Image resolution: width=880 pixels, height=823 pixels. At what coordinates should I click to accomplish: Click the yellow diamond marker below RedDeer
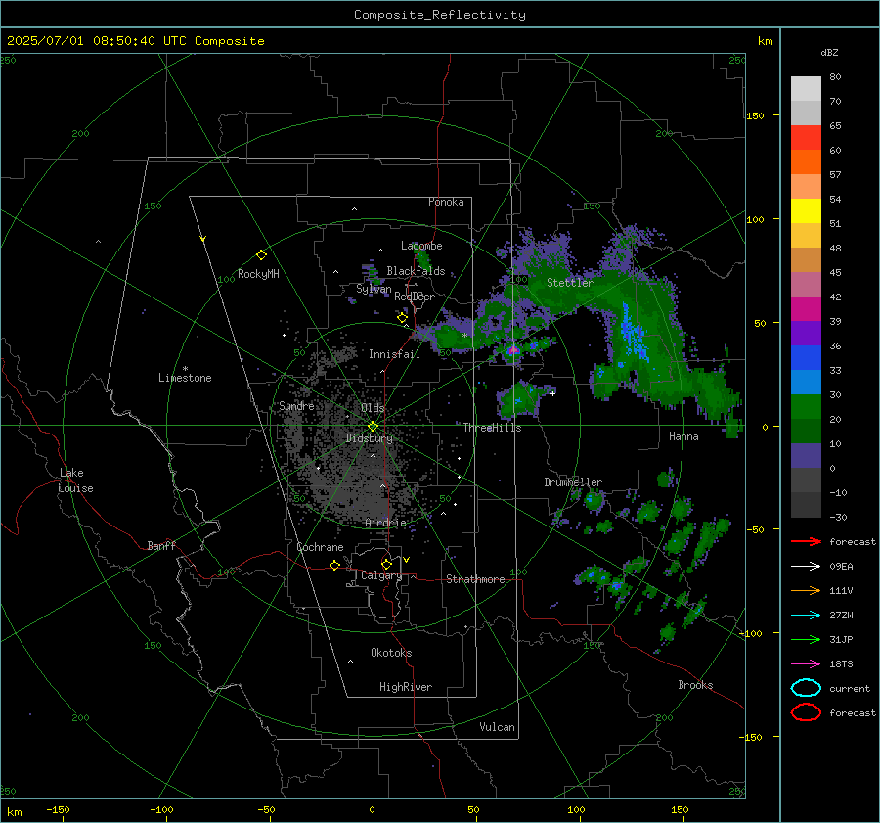402,318
